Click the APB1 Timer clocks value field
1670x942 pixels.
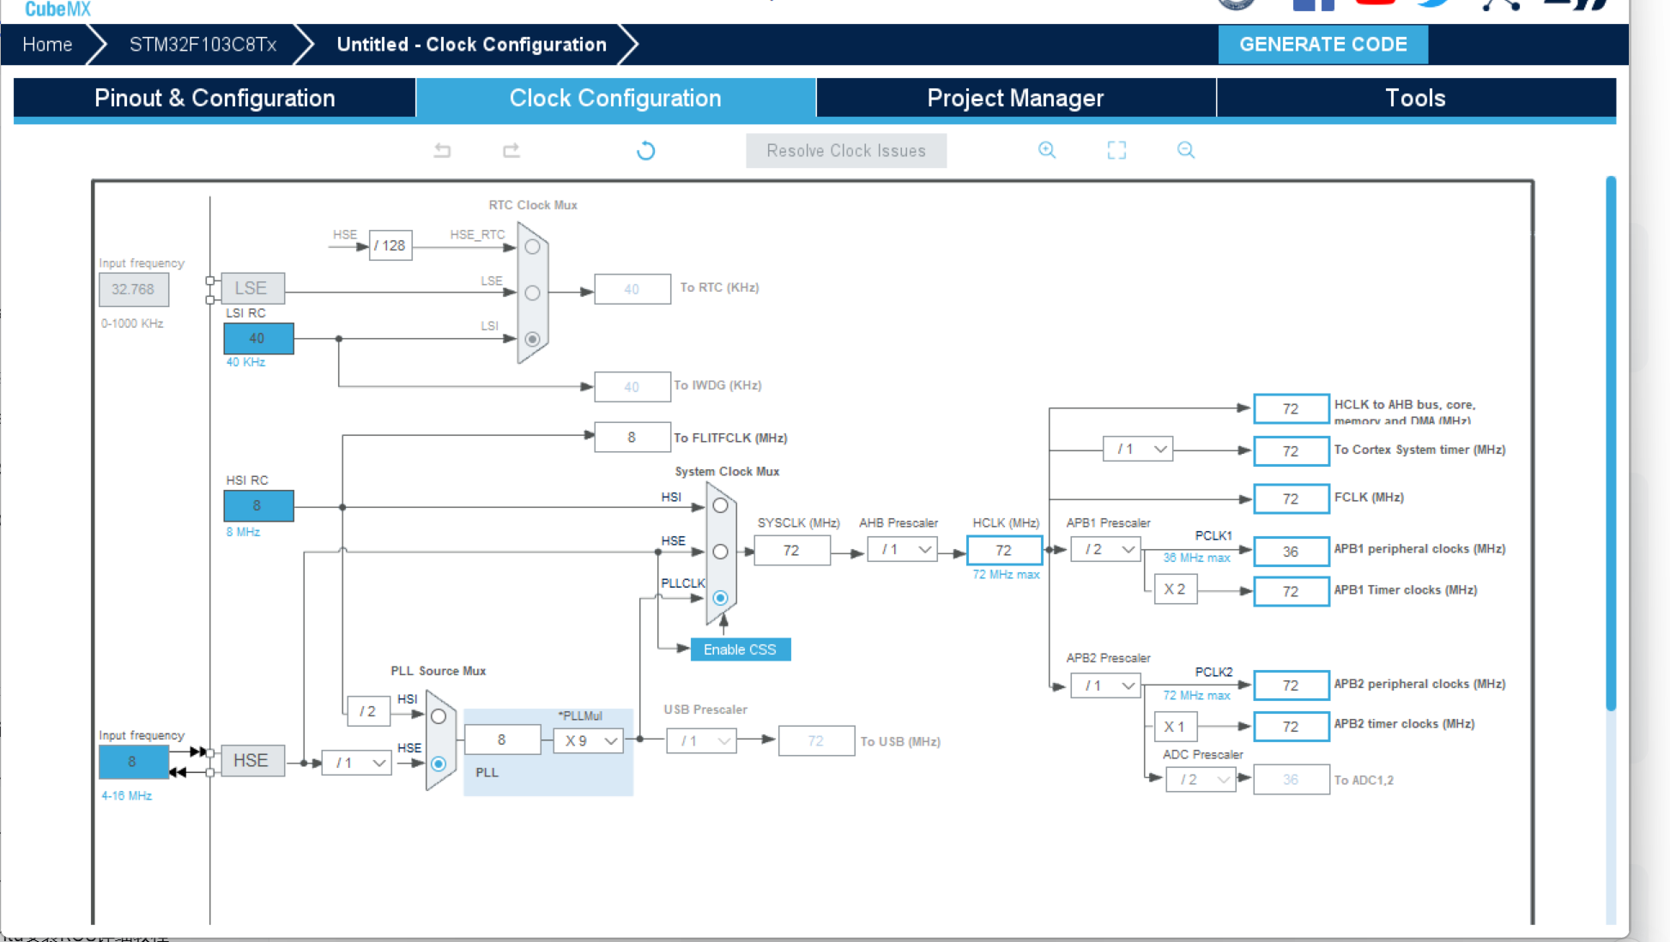click(x=1291, y=591)
